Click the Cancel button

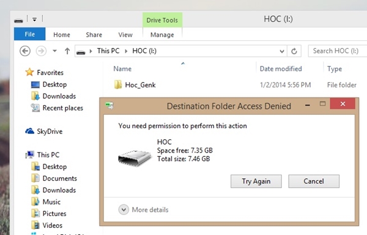coord(314,181)
